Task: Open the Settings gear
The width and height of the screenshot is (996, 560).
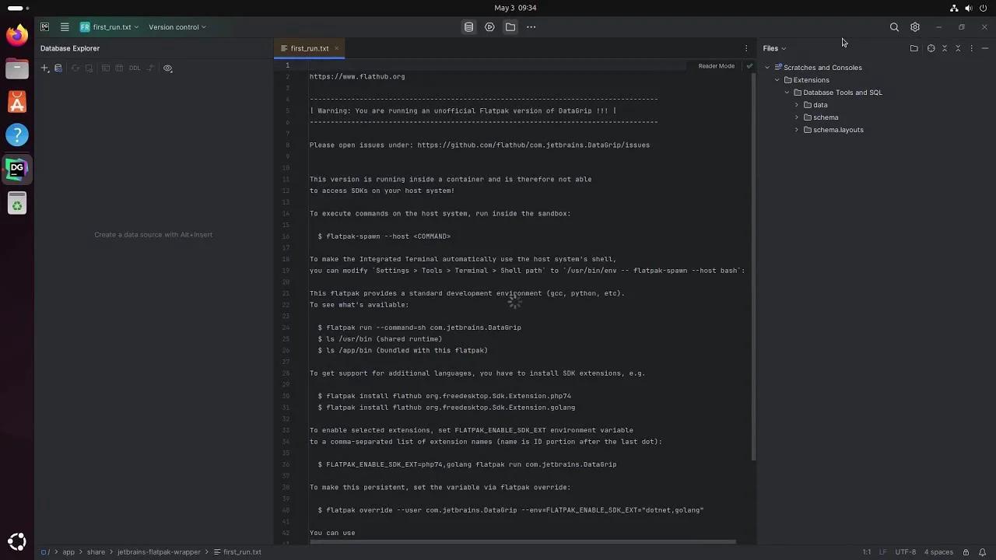Action: pos(915,27)
